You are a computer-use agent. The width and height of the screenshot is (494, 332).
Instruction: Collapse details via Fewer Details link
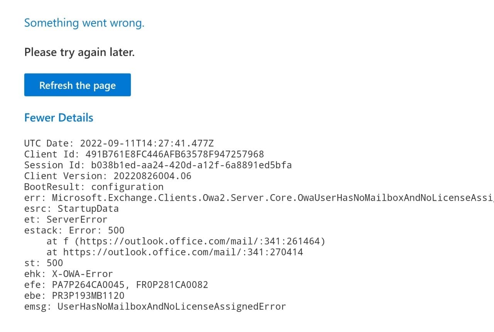point(59,117)
